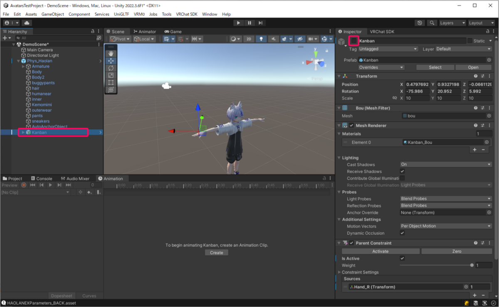Viewport: 499px width, 307px height.
Task: Toggle Dynamic Occlusion checkbox
Action: 402,233
